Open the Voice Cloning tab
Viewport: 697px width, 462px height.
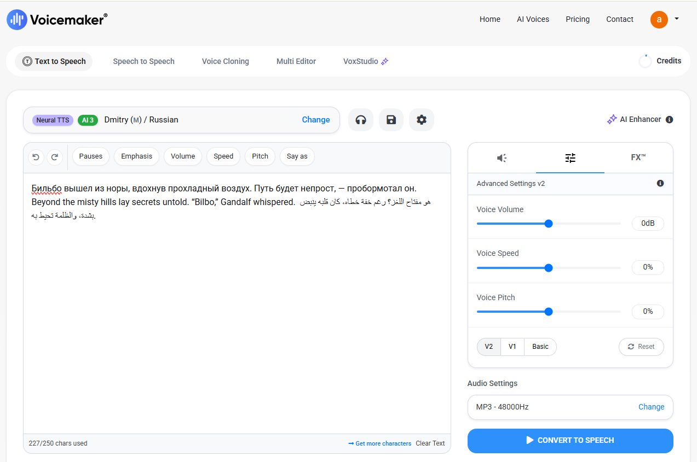[x=226, y=61]
